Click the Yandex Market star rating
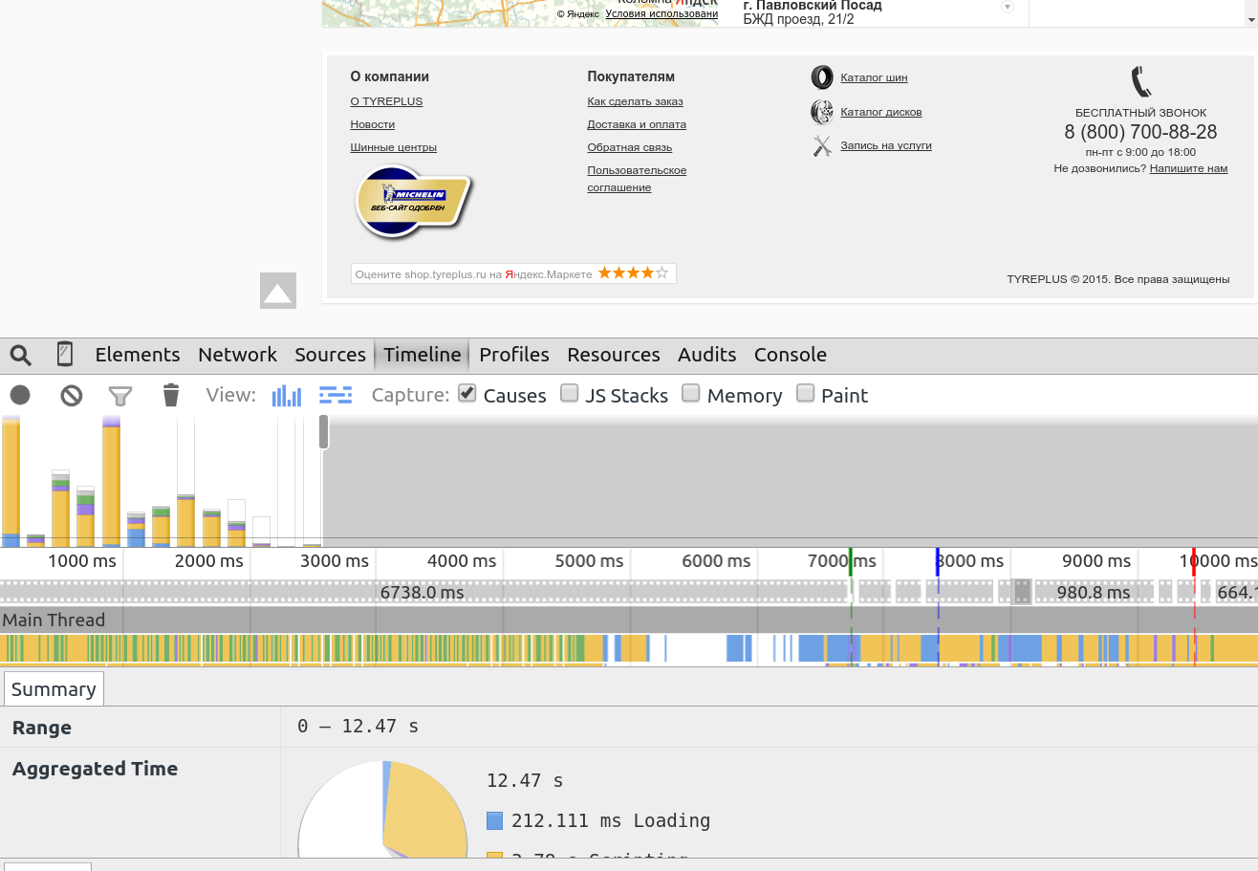Screen dimensions: 1258x871 pyautogui.click(x=633, y=273)
